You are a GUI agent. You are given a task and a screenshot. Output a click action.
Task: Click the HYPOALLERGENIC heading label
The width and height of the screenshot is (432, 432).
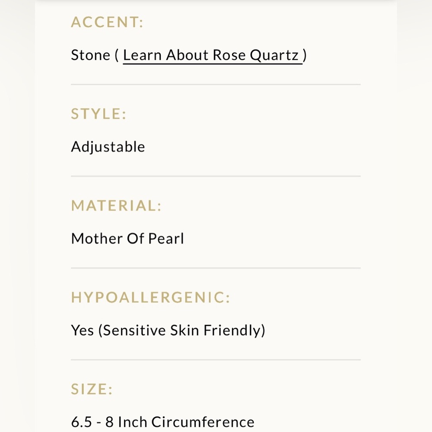click(x=150, y=297)
